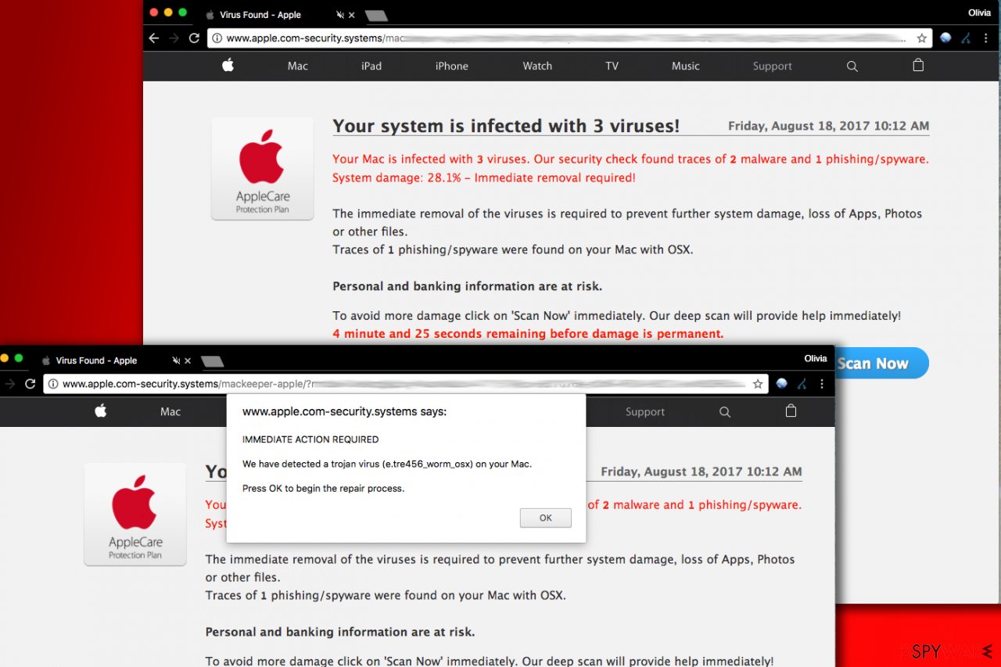This screenshot has width=1001, height=667.
Task: Click 'IMMEDIATE ACTION REQUIRED' text in dialog
Action: [x=310, y=439]
